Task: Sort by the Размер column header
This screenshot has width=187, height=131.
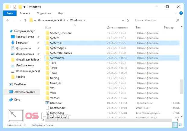Action: 169,28
